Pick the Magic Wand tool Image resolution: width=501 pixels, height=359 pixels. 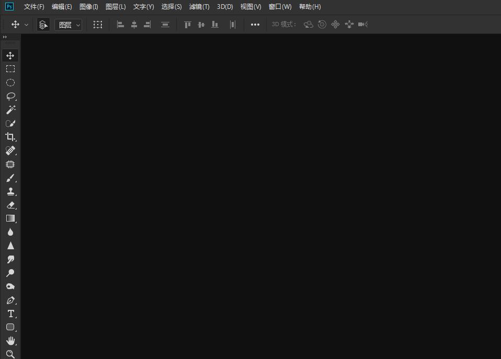(x=10, y=110)
